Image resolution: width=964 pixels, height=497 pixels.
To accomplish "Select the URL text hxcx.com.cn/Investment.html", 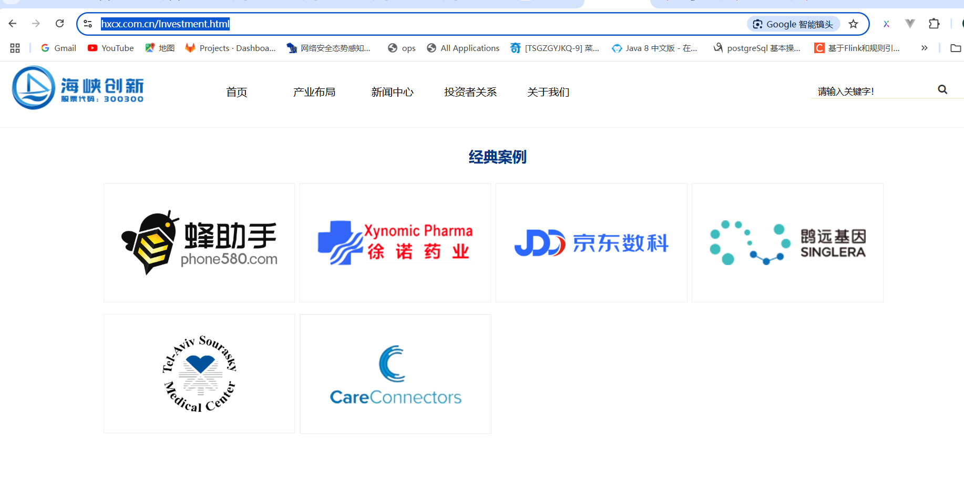I will [165, 24].
